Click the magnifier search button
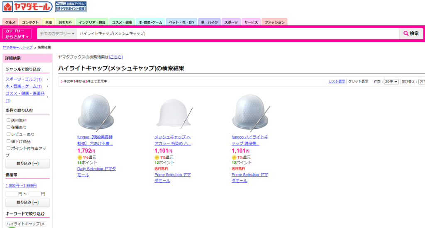The width and height of the screenshot is (425, 228). [x=411, y=33]
